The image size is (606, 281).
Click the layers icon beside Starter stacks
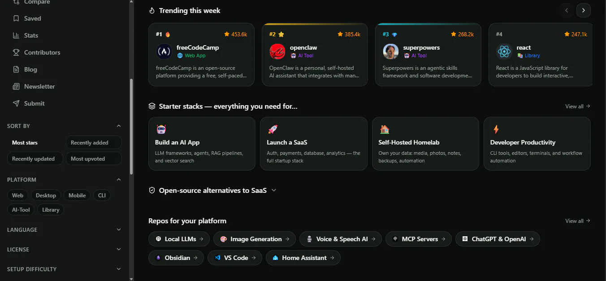[x=152, y=106]
